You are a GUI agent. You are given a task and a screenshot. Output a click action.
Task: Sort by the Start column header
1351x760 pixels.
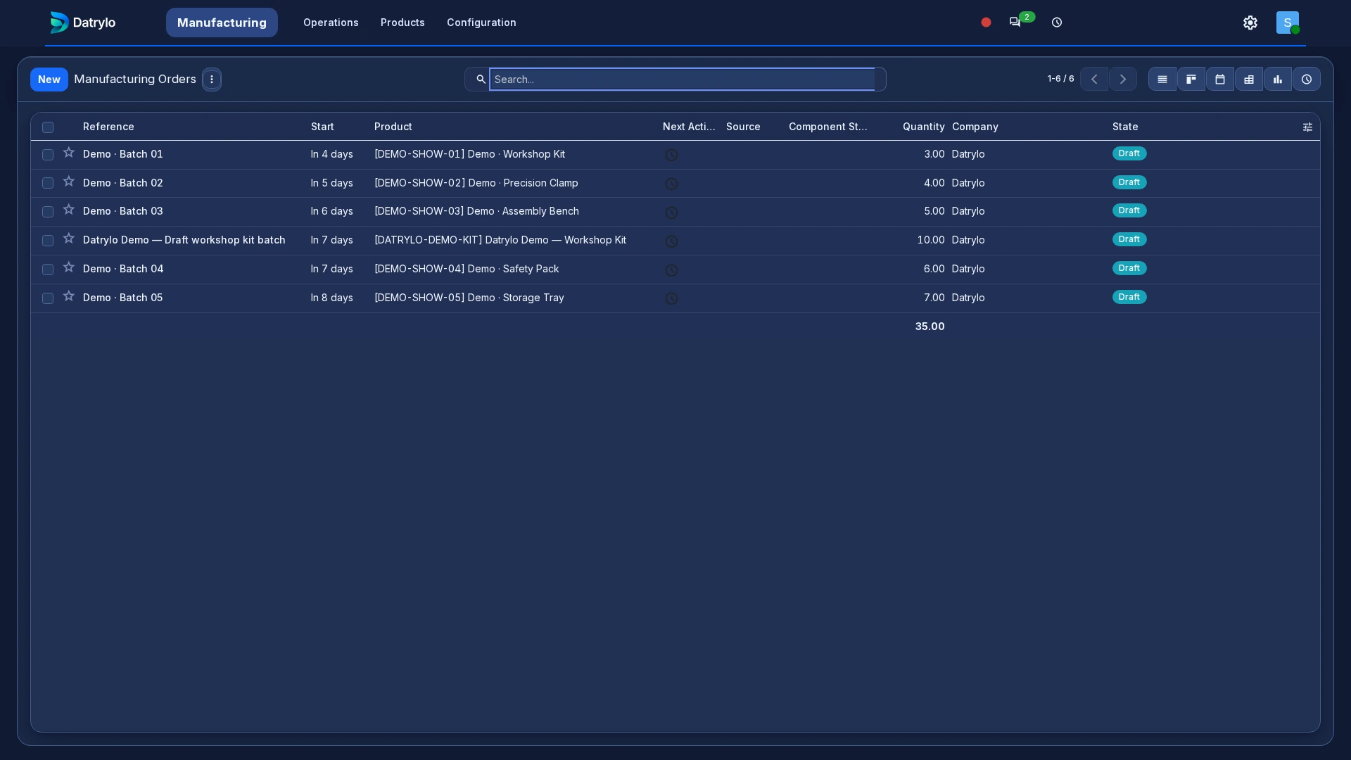pyautogui.click(x=322, y=127)
